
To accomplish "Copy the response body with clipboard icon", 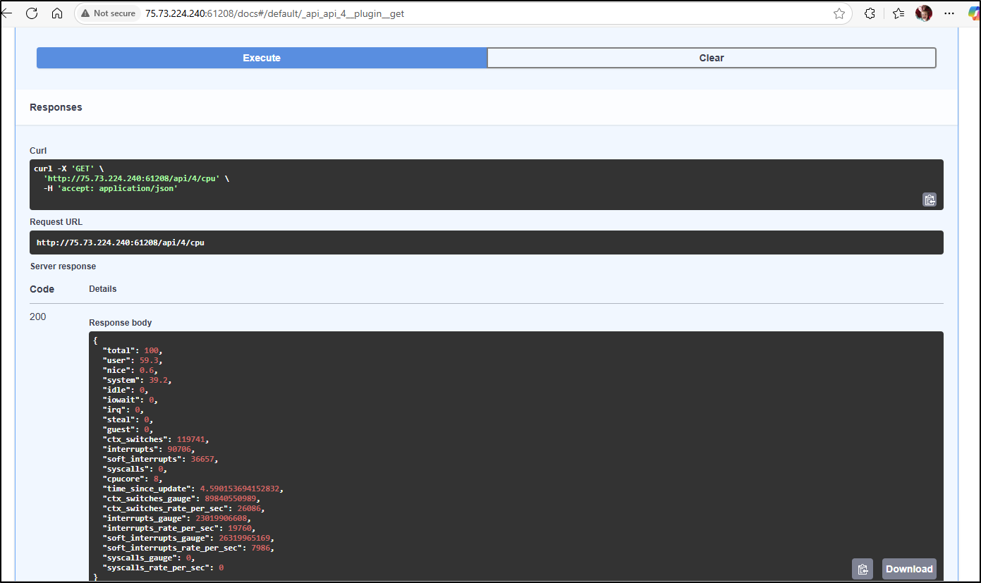I will (x=863, y=569).
